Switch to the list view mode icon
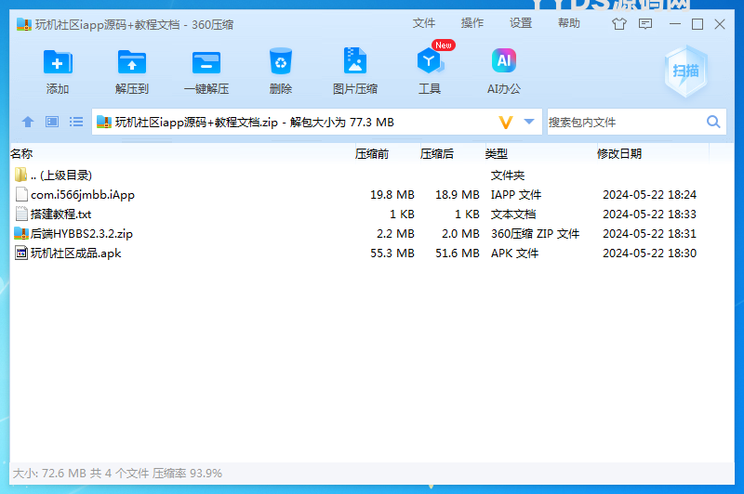 pyautogui.click(x=76, y=122)
